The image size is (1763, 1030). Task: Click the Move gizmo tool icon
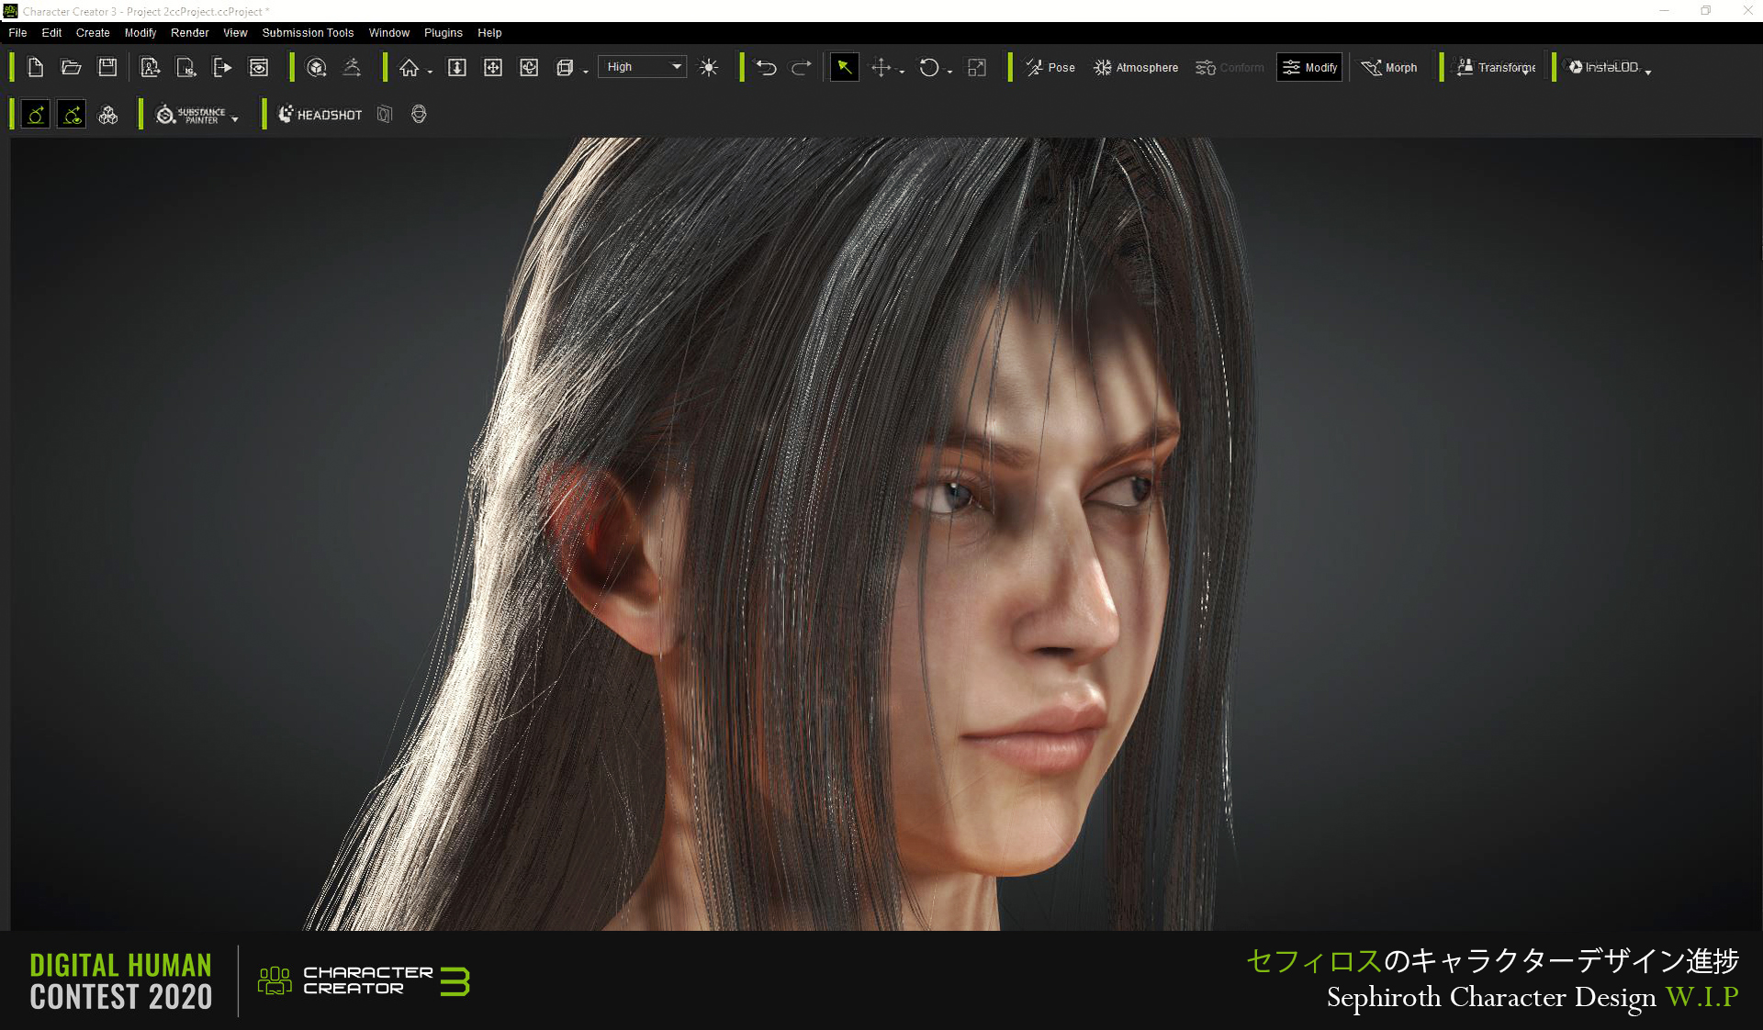[881, 67]
